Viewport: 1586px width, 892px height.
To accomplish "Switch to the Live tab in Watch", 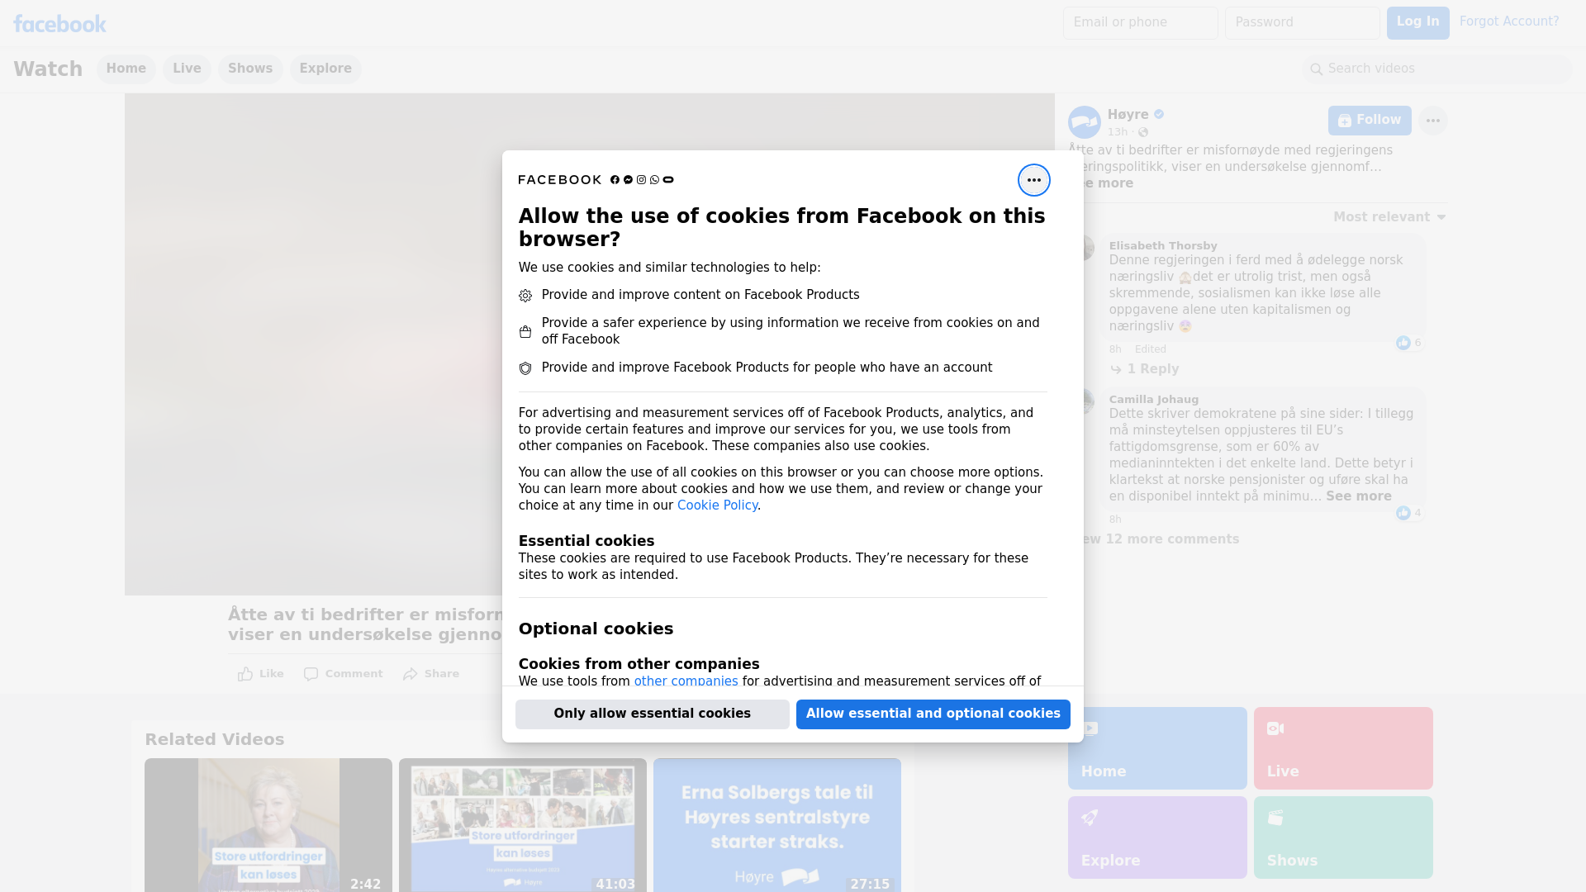I will [x=187, y=69].
